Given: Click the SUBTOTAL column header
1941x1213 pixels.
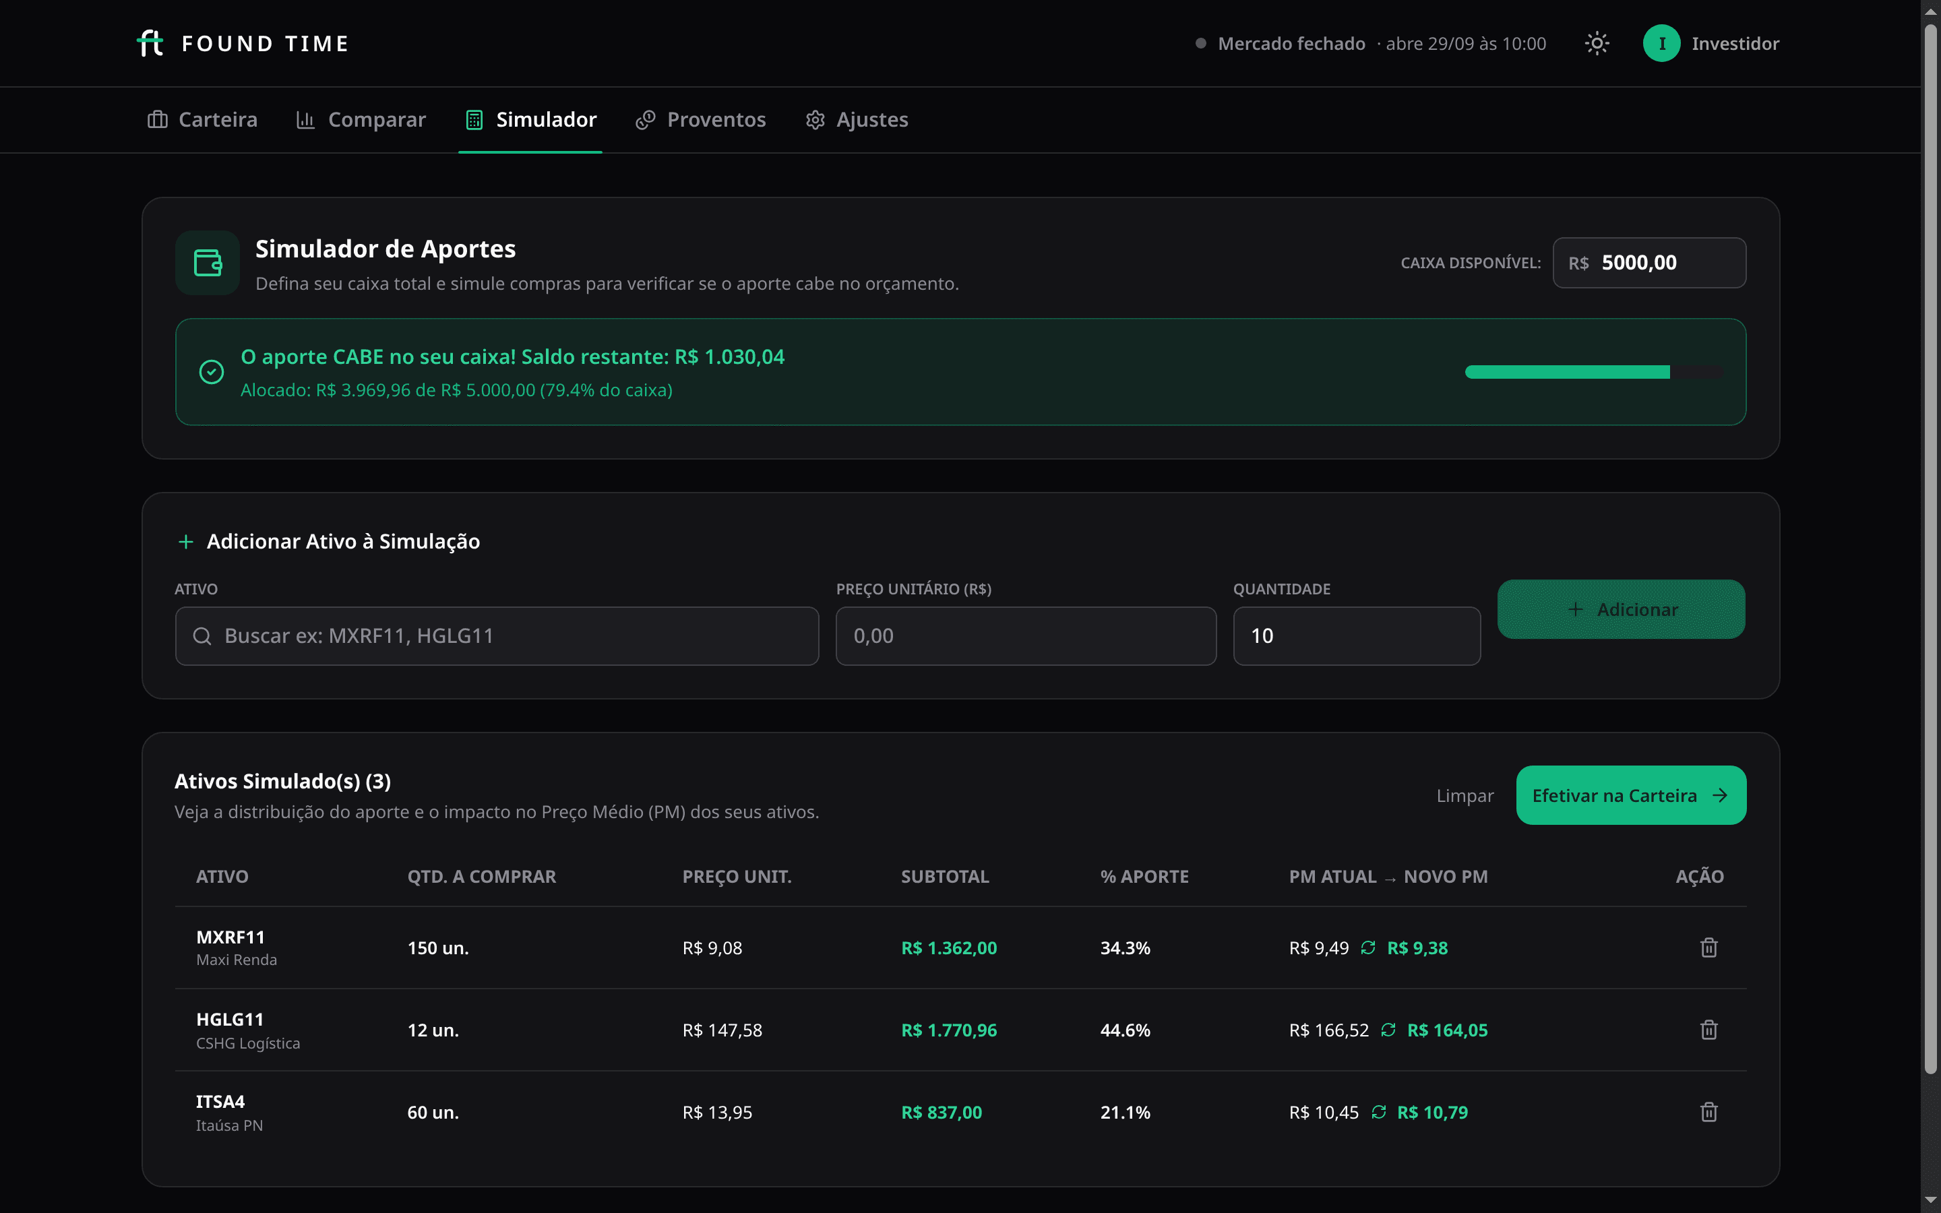Looking at the screenshot, I should coord(945,876).
